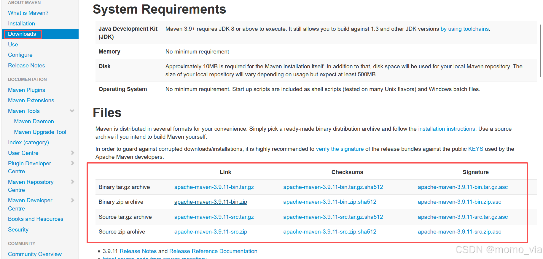
Task: Open 3.9.11 Release Notes link below table
Action: coord(138,251)
